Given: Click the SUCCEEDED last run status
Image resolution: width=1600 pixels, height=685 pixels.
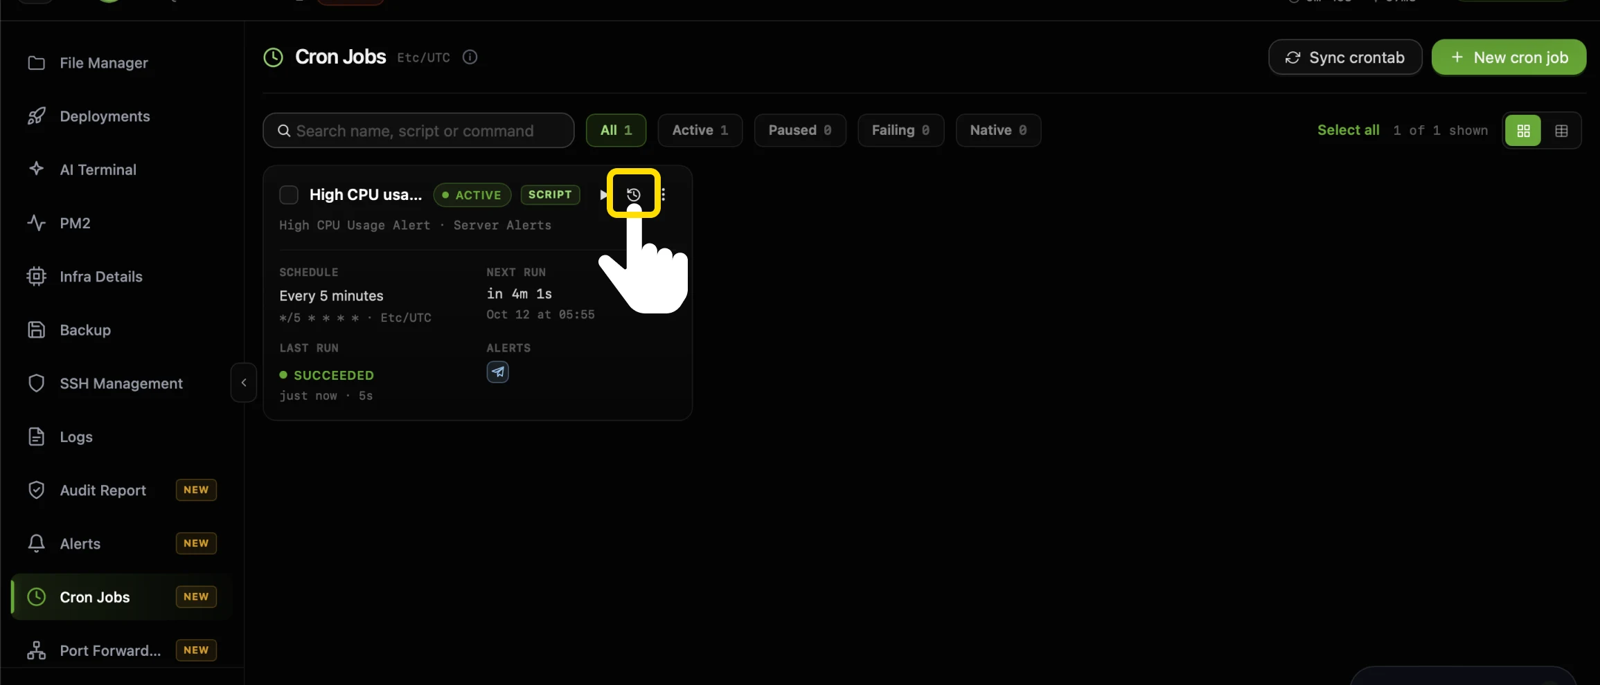Looking at the screenshot, I should click(x=326, y=375).
